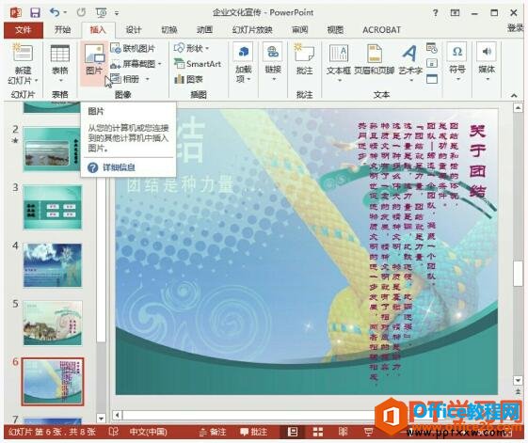Select slide 4 thumbnail
The image size is (528, 443).
point(53,265)
